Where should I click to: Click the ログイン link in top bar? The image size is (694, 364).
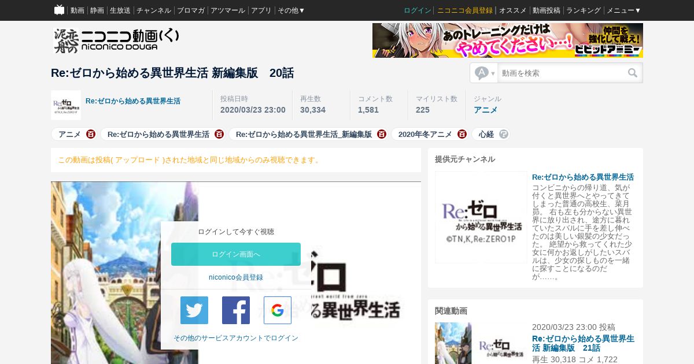pyautogui.click(x=418, y=10)
